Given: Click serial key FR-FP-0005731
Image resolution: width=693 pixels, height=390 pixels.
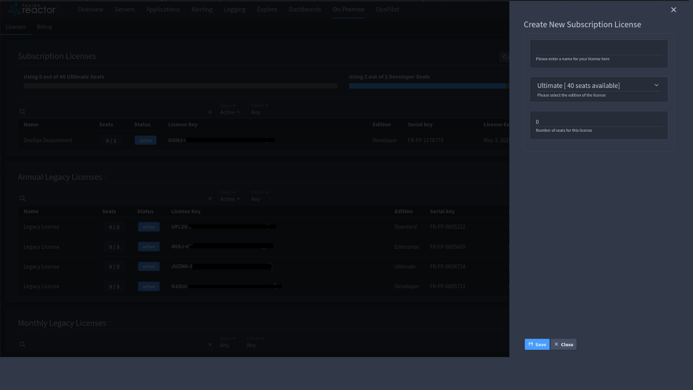Looking at the screenshot, I should (x=447, y=286).
